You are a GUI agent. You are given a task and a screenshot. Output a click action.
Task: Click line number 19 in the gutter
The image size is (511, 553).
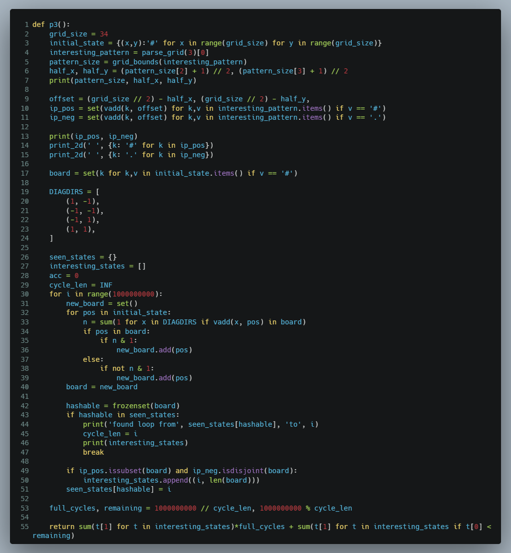[x=24, y=192]
